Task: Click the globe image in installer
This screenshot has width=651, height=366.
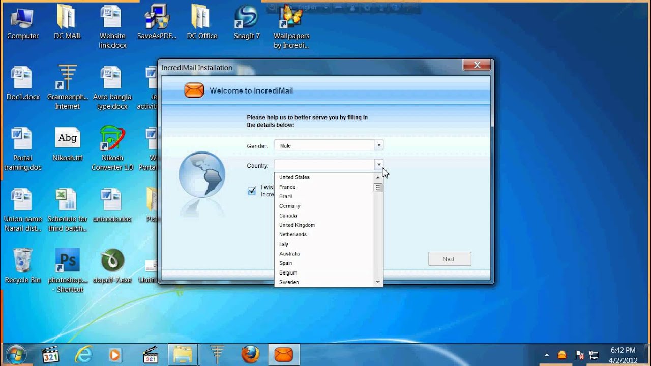Action: click(202, 174)
